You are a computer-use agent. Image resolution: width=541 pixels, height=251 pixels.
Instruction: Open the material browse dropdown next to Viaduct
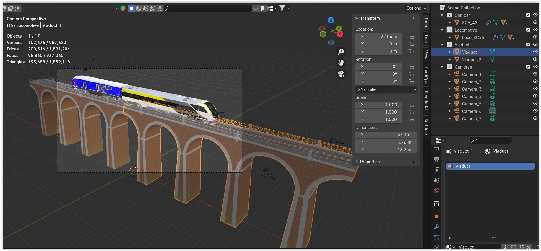pyautogui.click(x=450, y=247)
